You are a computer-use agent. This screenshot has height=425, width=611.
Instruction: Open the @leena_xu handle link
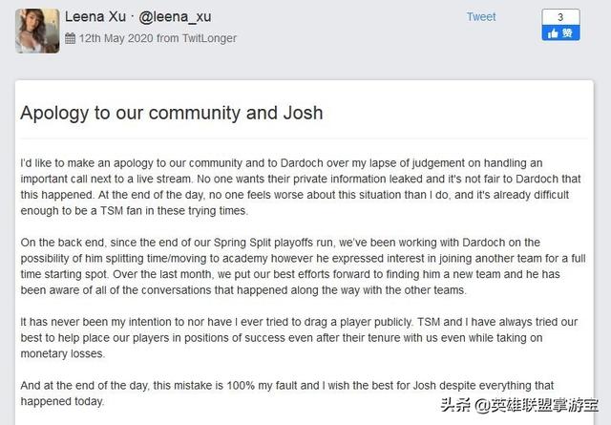tap(175, 17)
